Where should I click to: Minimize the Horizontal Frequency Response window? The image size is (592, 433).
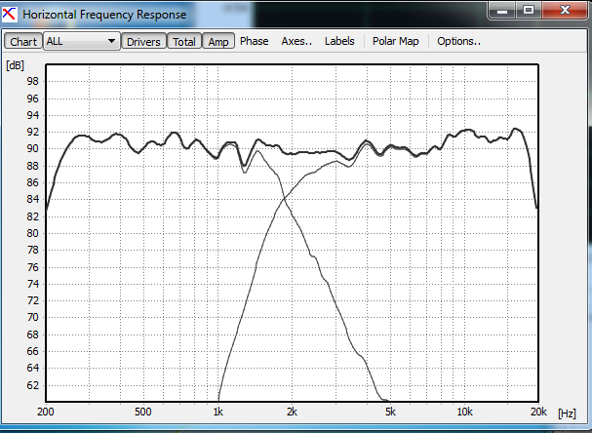point(503,12)
